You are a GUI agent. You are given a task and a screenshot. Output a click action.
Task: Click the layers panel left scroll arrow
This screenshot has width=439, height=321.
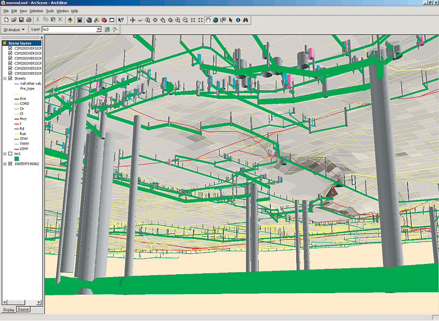tap(4, 302)
